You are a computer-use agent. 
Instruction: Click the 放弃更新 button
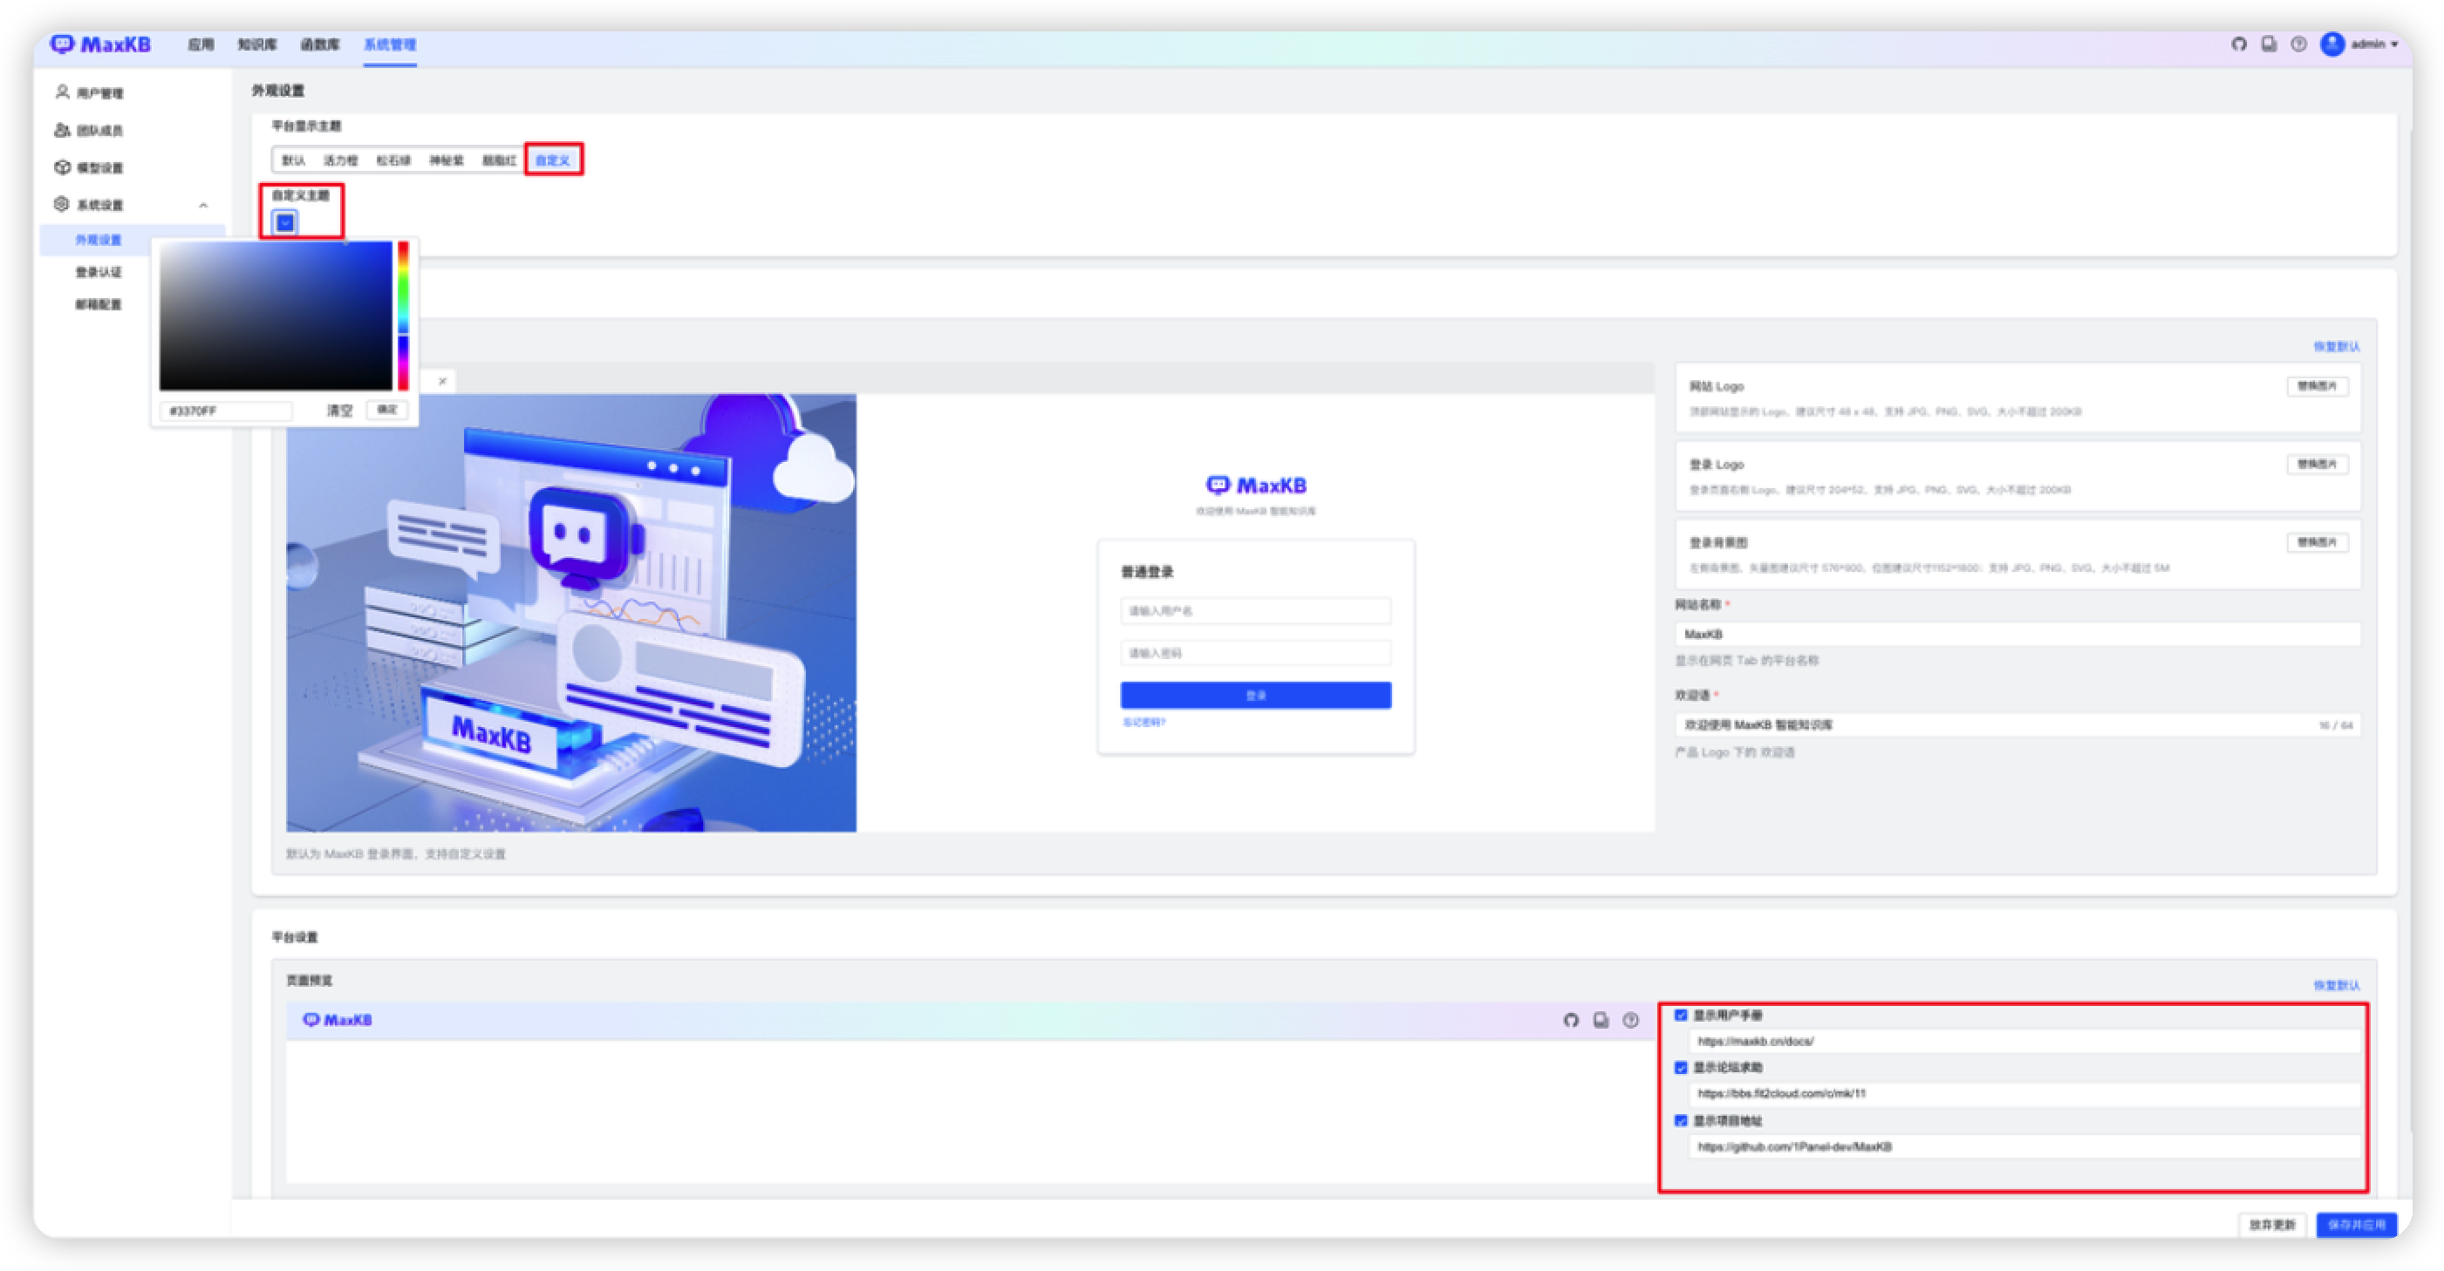pos(2271,1225)
